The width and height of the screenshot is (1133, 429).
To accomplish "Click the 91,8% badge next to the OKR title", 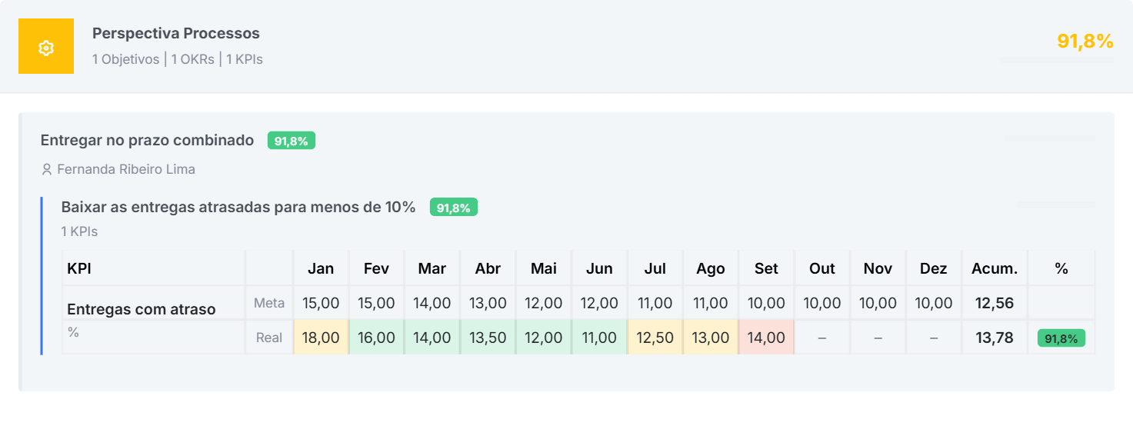I will [x=454, y=208].
